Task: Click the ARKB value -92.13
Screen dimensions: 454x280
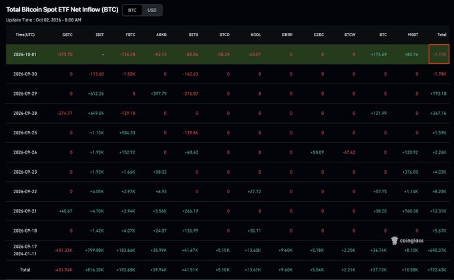Action: [x=160, y=55]
